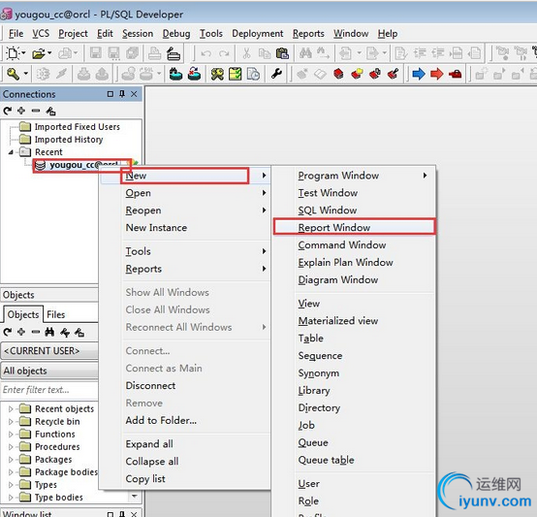Viewport: 537px width, 517px height.
Task: Refresh the Connections panel
Action: pos(7,111)
